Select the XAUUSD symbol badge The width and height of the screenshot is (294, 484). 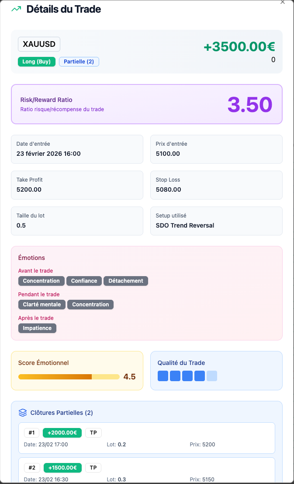39,44
